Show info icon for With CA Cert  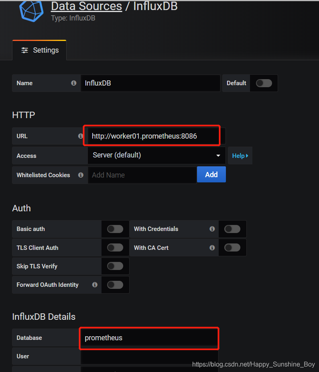[x=212, y=248]
